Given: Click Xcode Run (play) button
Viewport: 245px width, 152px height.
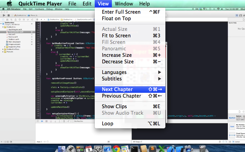Looking at the screenshot, I should pyautogui.click(x=4, y=15).
